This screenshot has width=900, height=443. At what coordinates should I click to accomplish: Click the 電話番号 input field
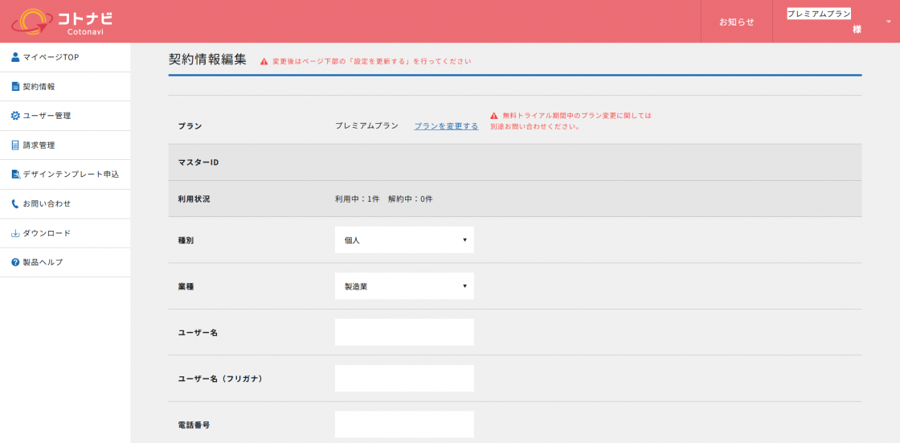coord(404,425)
